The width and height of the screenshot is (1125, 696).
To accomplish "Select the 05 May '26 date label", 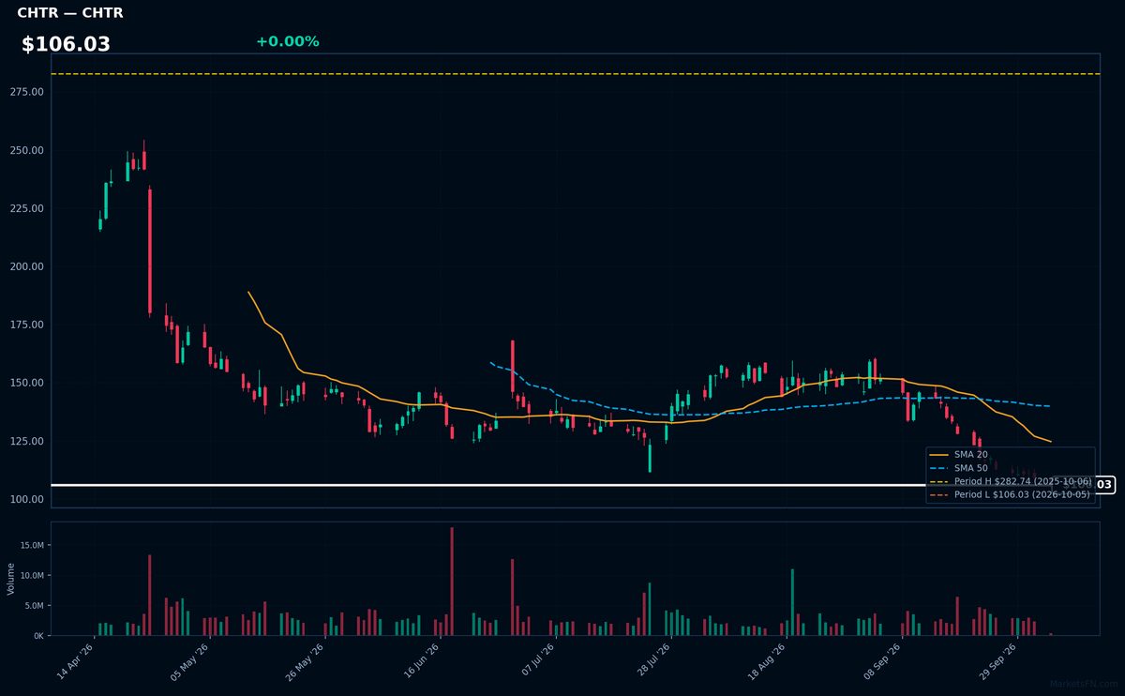I will [x=190, y=661].
